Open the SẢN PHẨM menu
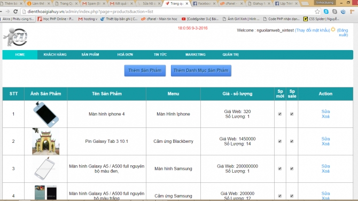Image resolution: width=358 pixels, height=201 pixels. [90, 55]
